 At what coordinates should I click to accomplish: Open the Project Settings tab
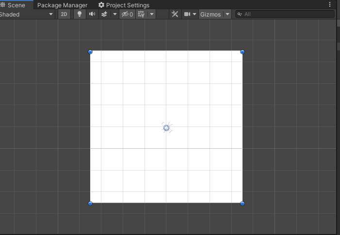(124, 5)
